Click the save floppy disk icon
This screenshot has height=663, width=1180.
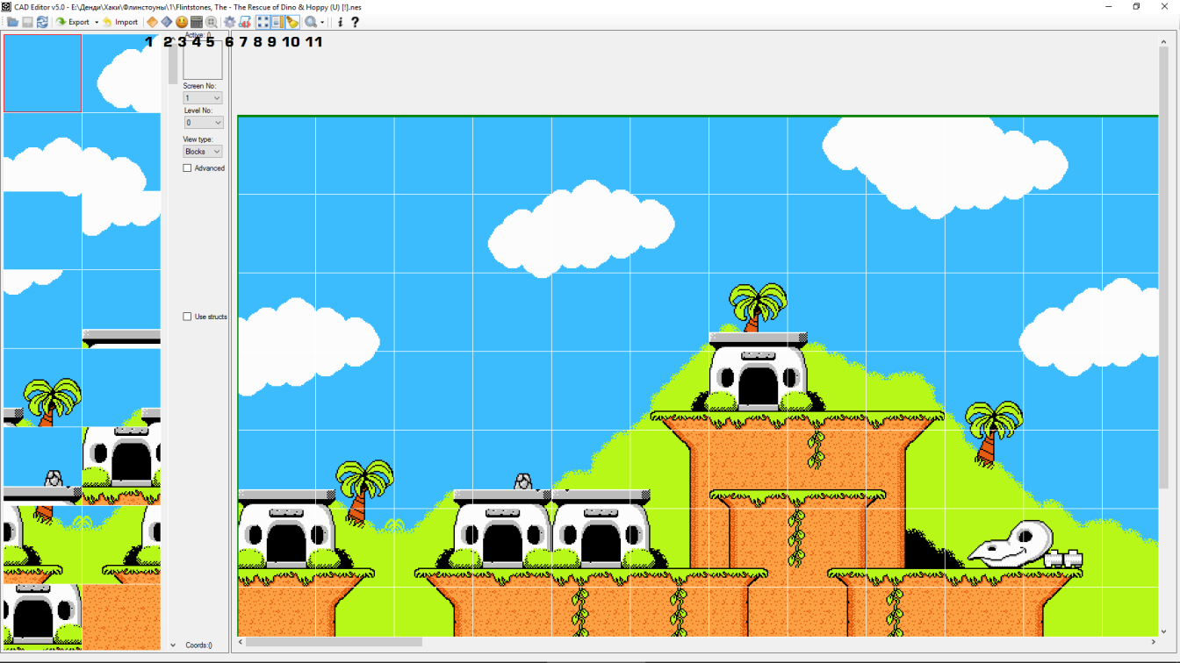[27, 22]
